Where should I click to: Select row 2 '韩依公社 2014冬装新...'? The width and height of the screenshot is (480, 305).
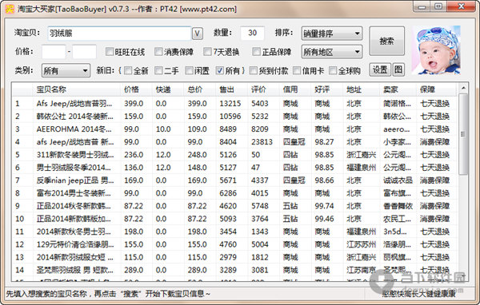point(235,117)
